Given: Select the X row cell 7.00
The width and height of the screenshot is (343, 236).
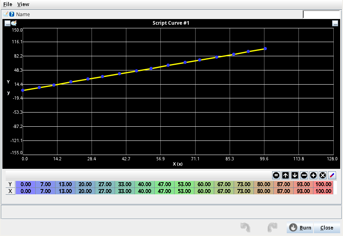Looking at the screenshot, I should coord(45,191).
